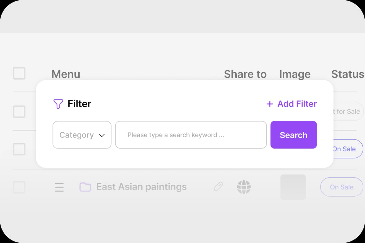Click the Menu column header
365x243 pixels.
(66, 74)
